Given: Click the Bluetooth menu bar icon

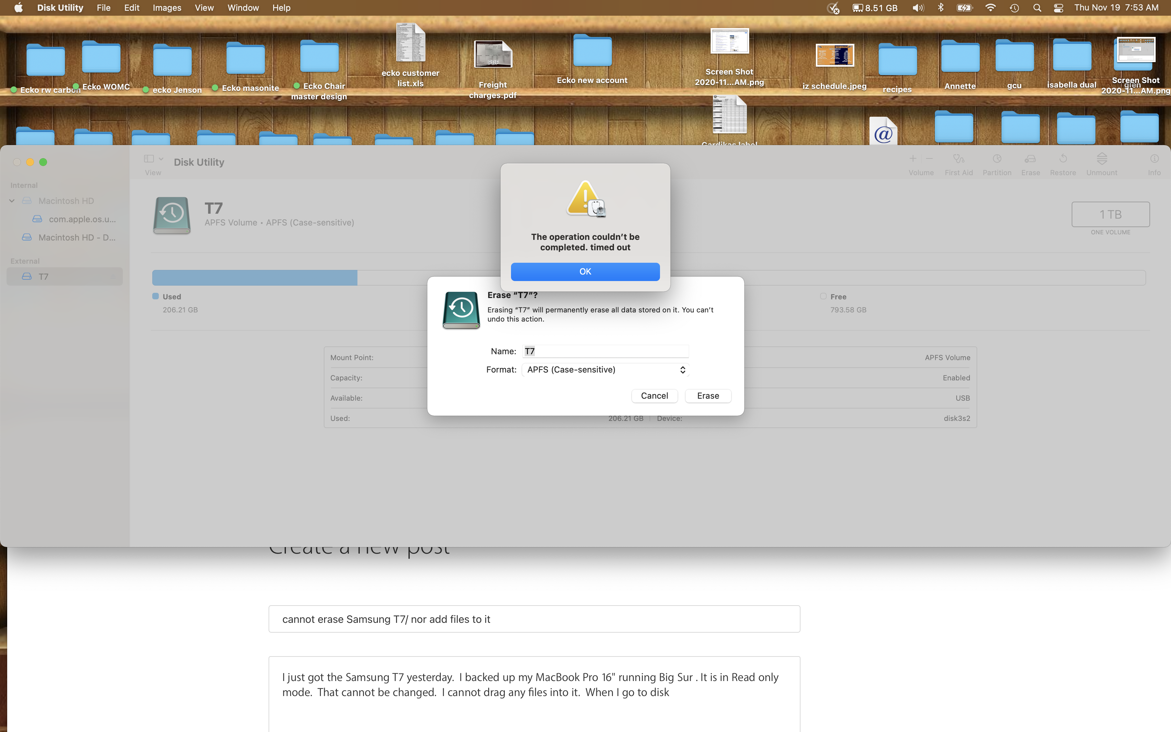Looking at the screenshot, I should coord(941,8).
